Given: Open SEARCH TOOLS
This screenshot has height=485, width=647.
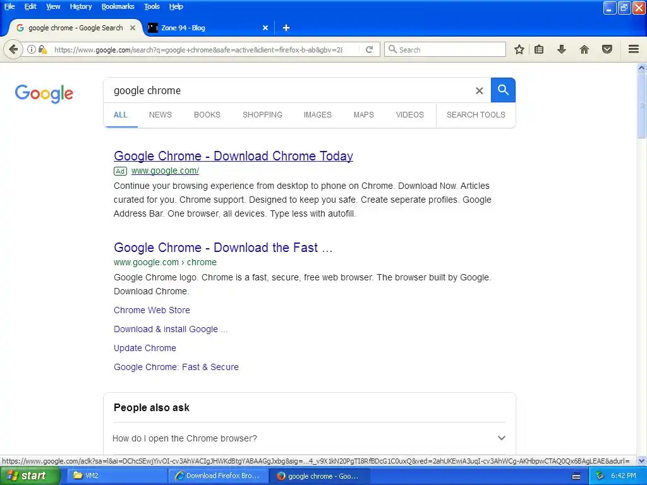Looking at the screenshot, I should tap(476, 115).
